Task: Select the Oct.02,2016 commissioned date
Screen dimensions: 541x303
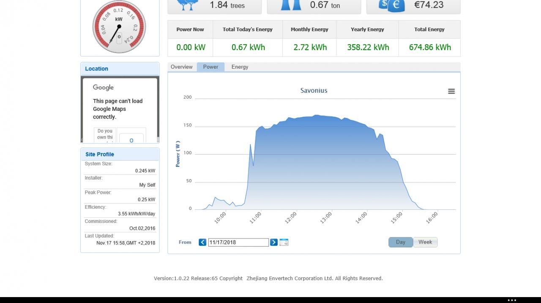Action: coord(142,228)
